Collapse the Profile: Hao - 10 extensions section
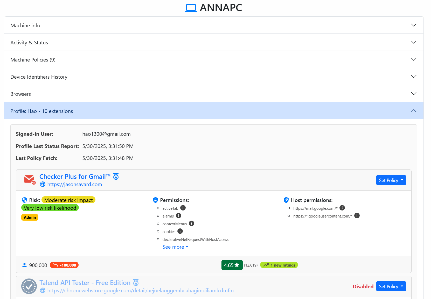This screenshot has width=431, height=299. pos(214,111)
